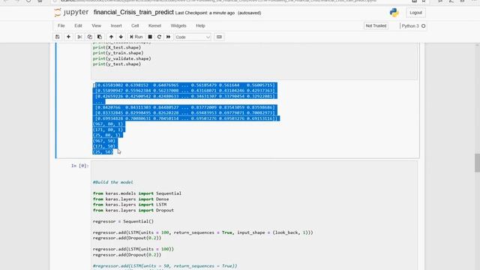The image size is (480, 270).
Task: Open the File menu
Action: point(61,25)
